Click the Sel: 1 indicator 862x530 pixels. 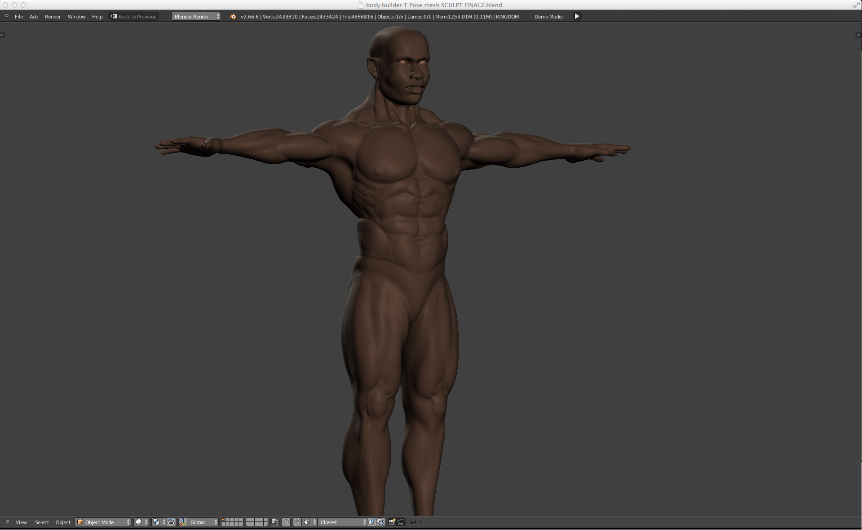coord(416,522)
